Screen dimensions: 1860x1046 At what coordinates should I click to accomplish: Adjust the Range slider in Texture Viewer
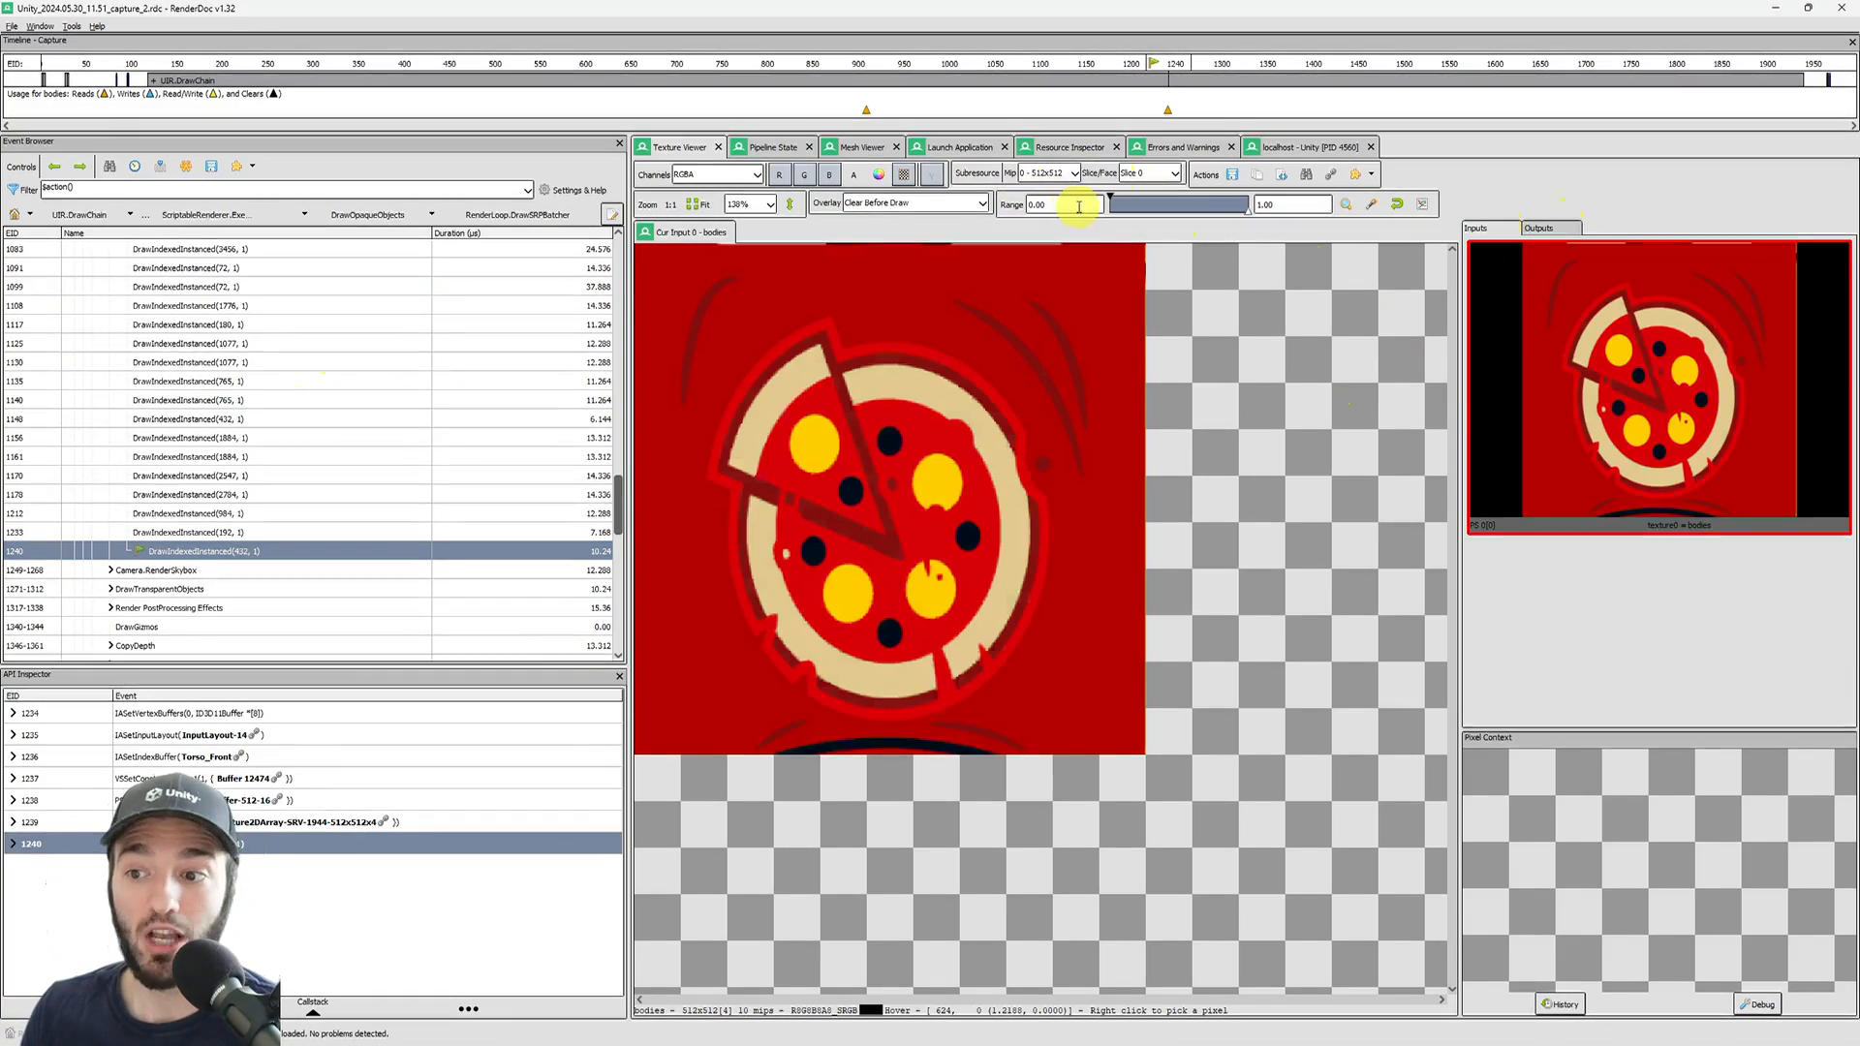coord(1178,203)
